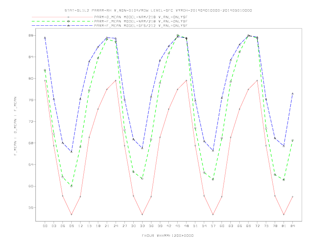
Task: Click the x-axis label FHOUR VHHMM: 1200>0000
Action: point(168,236)
